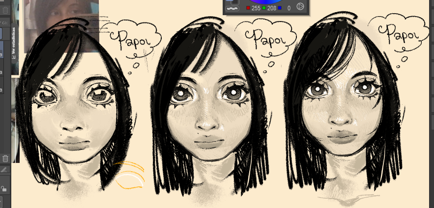Click the red channel square icon

(x=248, y=8)
